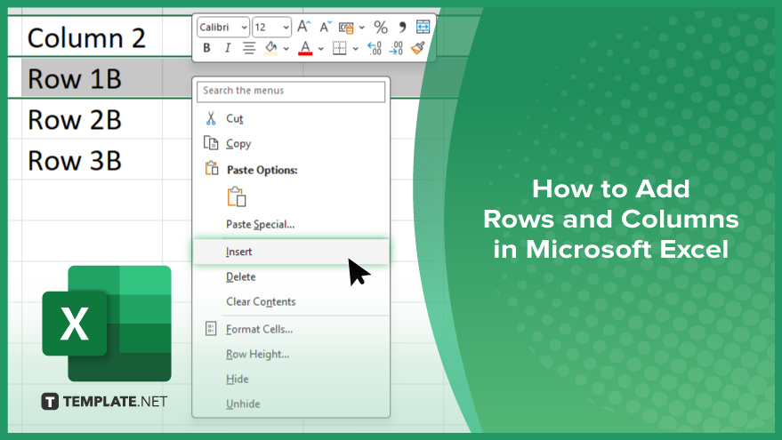Click the center align icon

coord(249,48)
